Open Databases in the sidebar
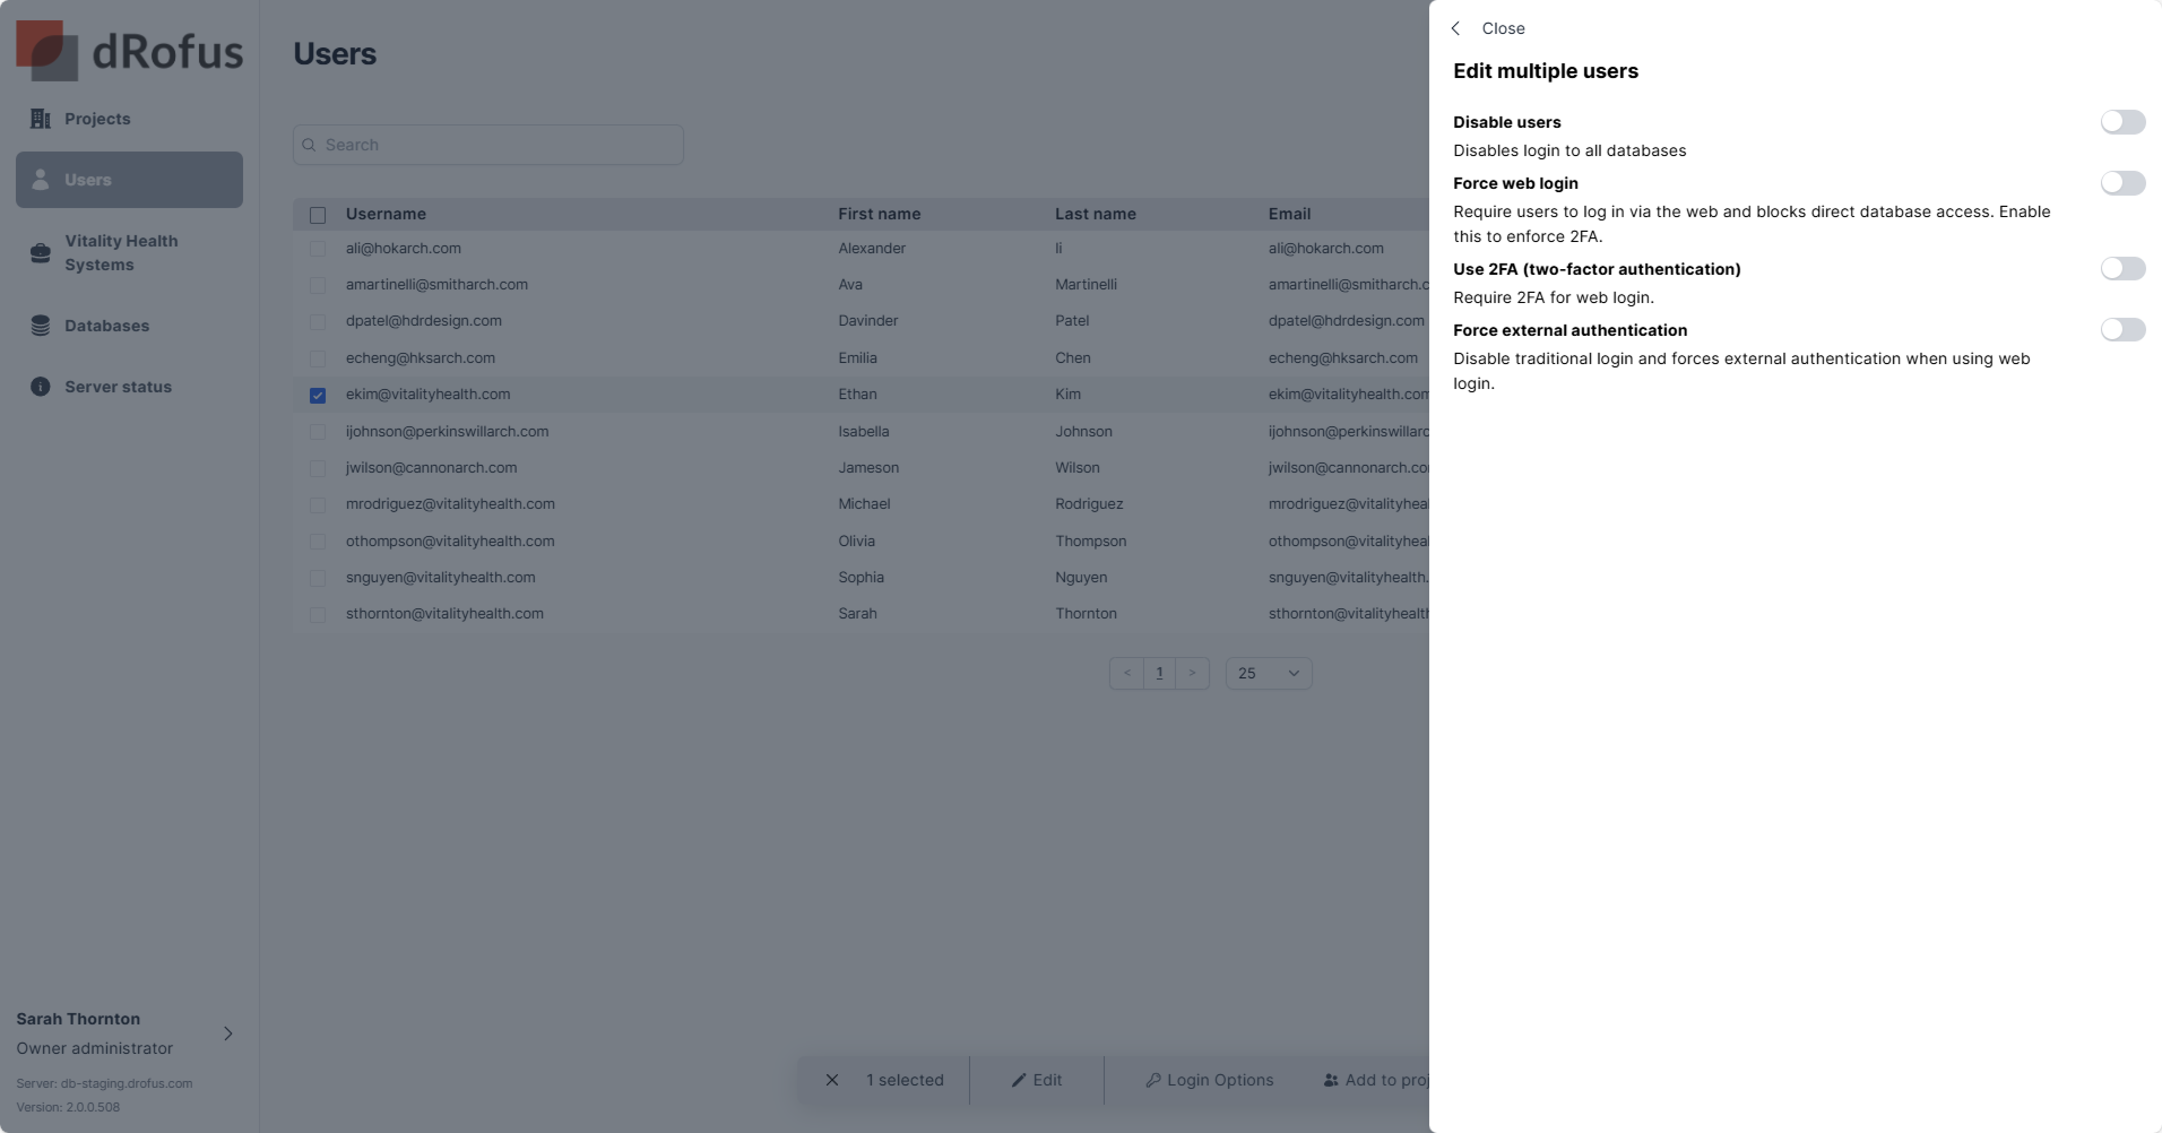 (x=129, y=326)
